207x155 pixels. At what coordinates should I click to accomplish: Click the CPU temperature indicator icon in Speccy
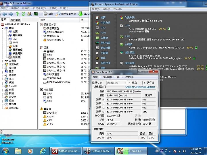(x=168, y=29)
